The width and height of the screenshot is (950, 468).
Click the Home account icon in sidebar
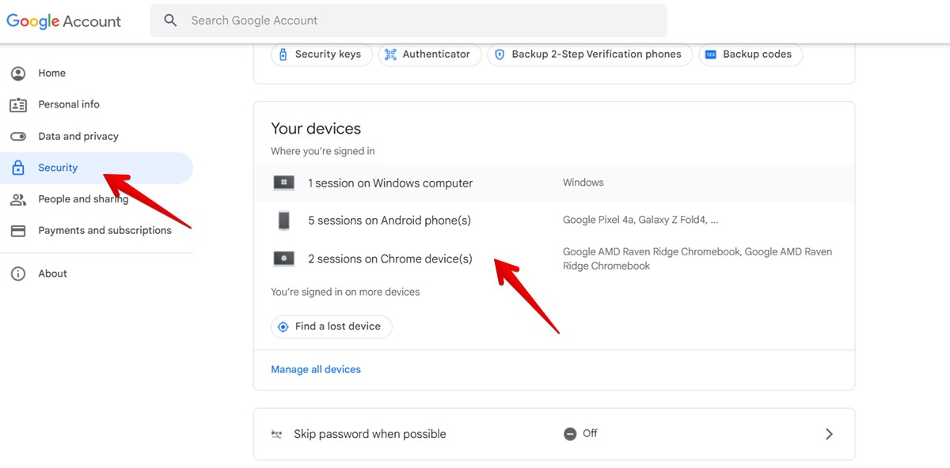point(17,73)
